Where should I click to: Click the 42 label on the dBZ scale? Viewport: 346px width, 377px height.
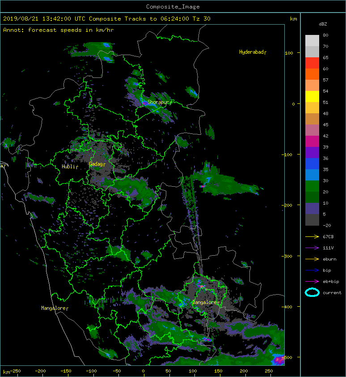(325, 136)
